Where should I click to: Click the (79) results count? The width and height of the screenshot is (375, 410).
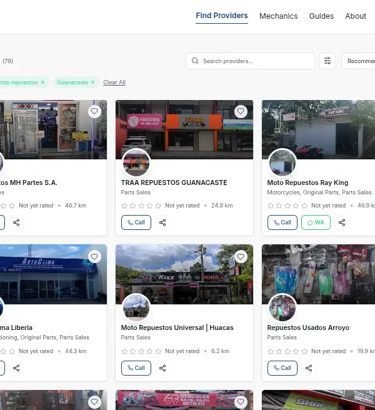(8, 61)
